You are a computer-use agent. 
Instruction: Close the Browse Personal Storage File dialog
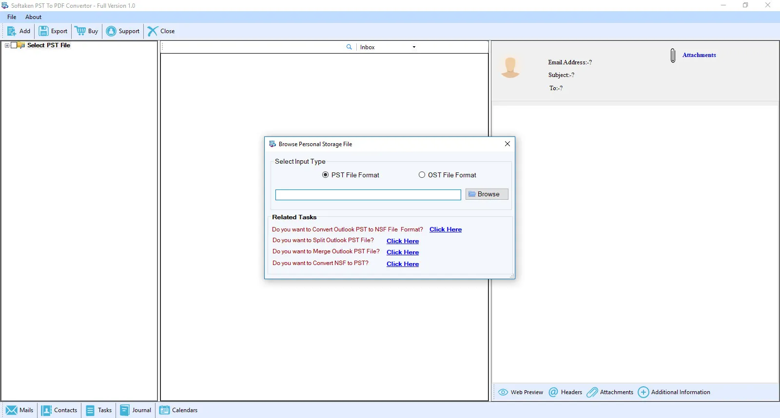pos(507,144)
